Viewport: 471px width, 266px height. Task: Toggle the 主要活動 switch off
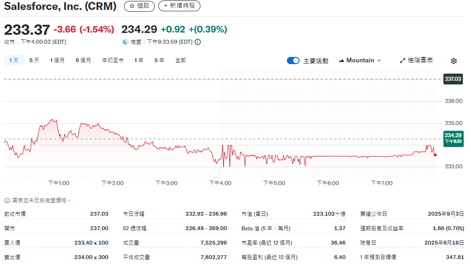coord(293,61)
